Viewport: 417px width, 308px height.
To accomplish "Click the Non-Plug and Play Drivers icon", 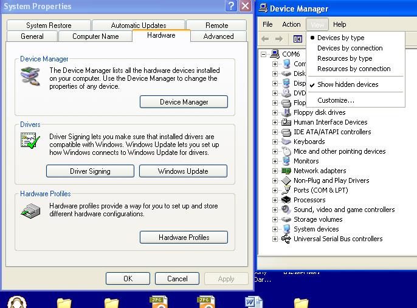I will pyautogui.click(x=286, y=180).
